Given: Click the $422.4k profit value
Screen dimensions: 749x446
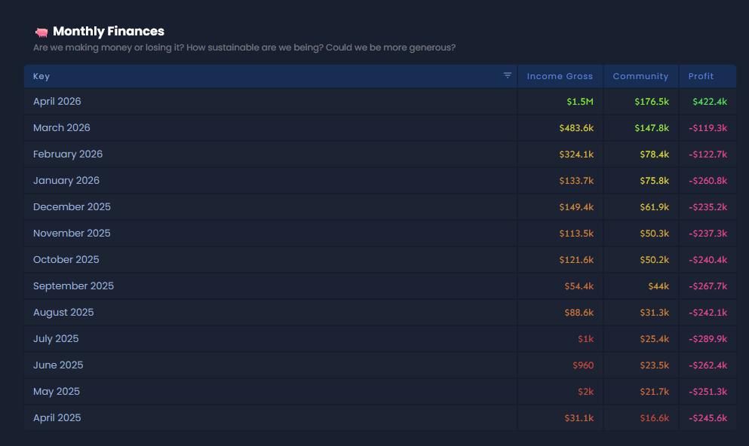Looking at the screenshot, I should click(x=710, y=102).
